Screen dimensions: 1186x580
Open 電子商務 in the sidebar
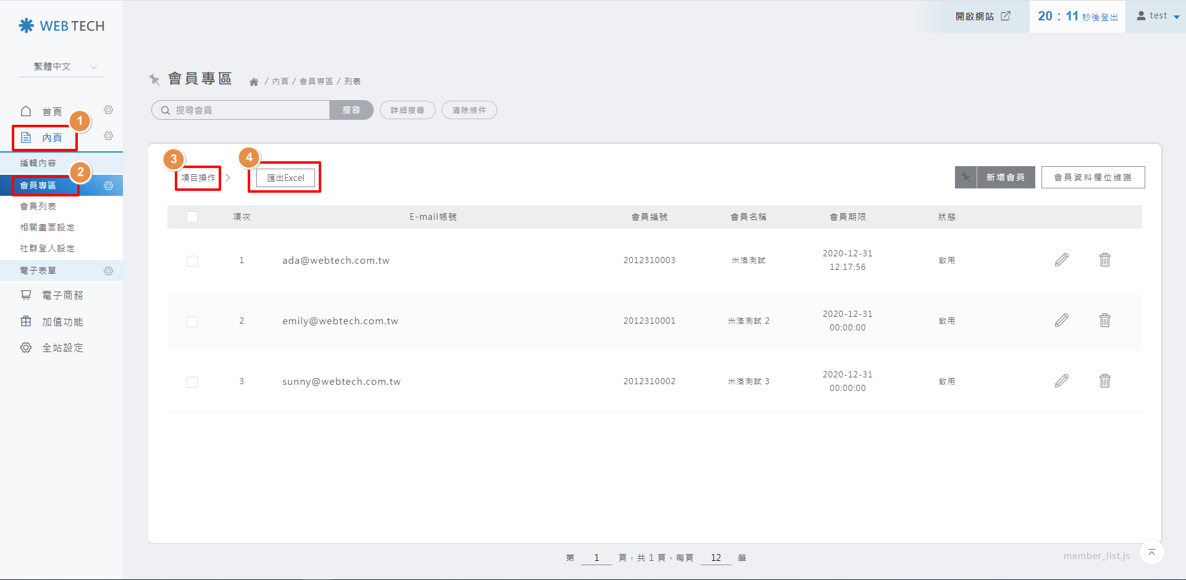click(62, 295)
